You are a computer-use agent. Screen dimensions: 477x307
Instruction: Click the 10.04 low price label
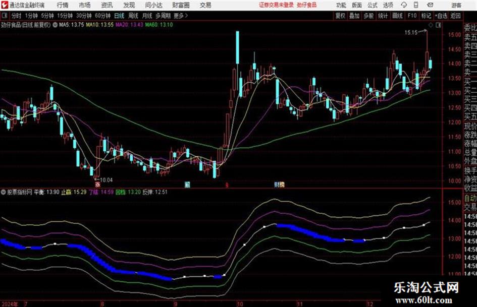pos(106,180)
